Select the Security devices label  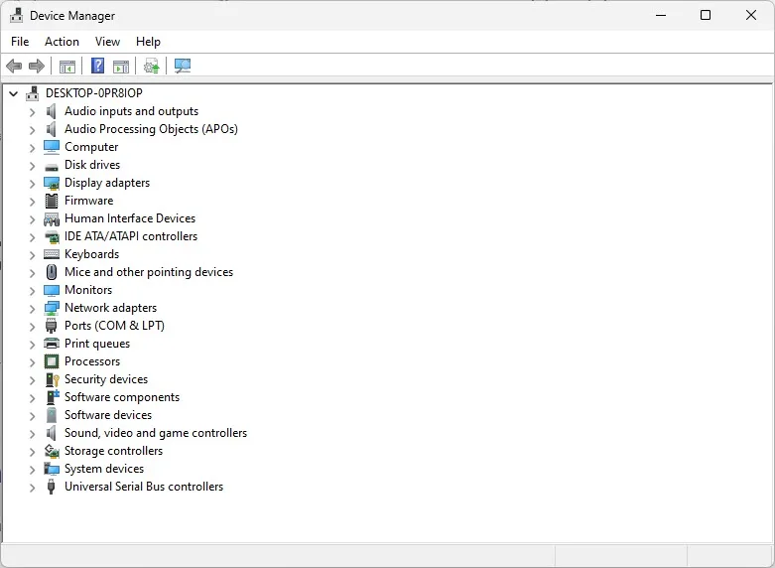coord(106,379)
